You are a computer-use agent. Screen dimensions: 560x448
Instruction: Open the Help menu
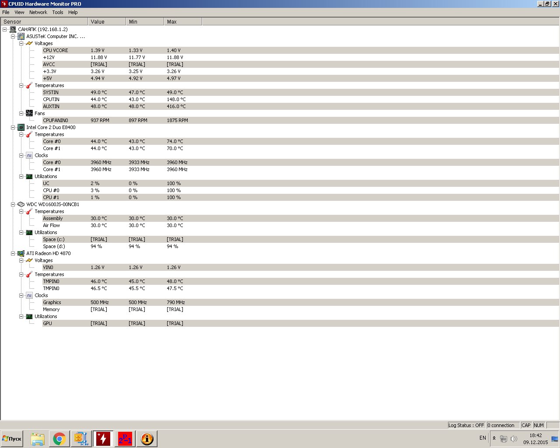click(73, 12)
